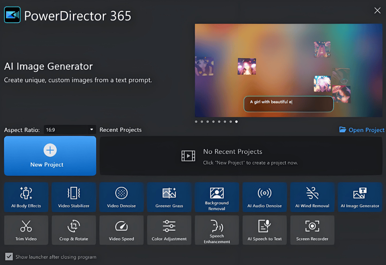
Task: Close the launcher window
Action: [377, 10]
